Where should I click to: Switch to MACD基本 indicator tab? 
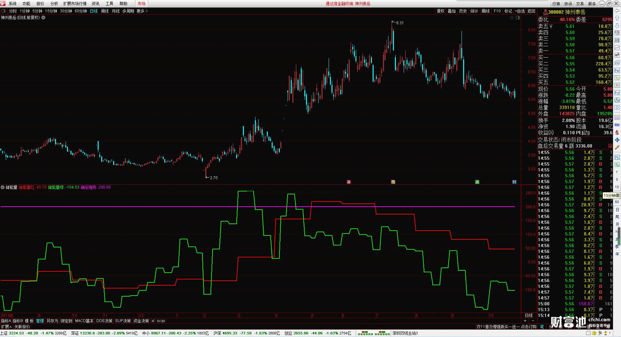click(84, 321)
